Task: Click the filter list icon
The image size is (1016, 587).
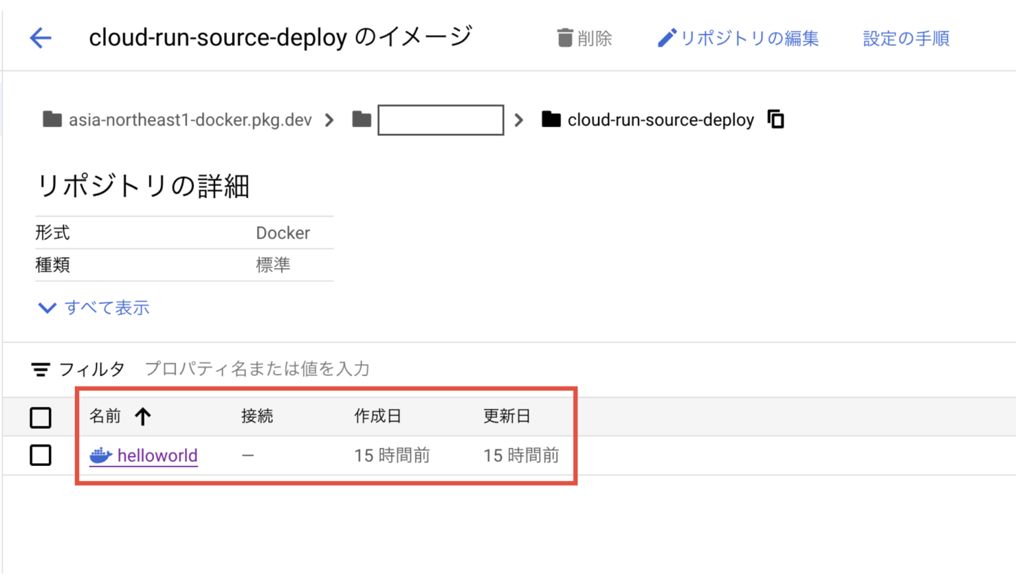Action: tap(40, 369)
